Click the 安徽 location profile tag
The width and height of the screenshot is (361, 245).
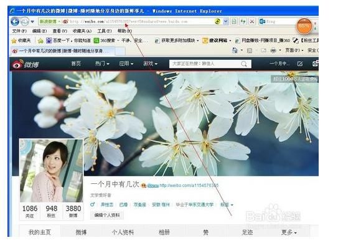coord(161,204)
